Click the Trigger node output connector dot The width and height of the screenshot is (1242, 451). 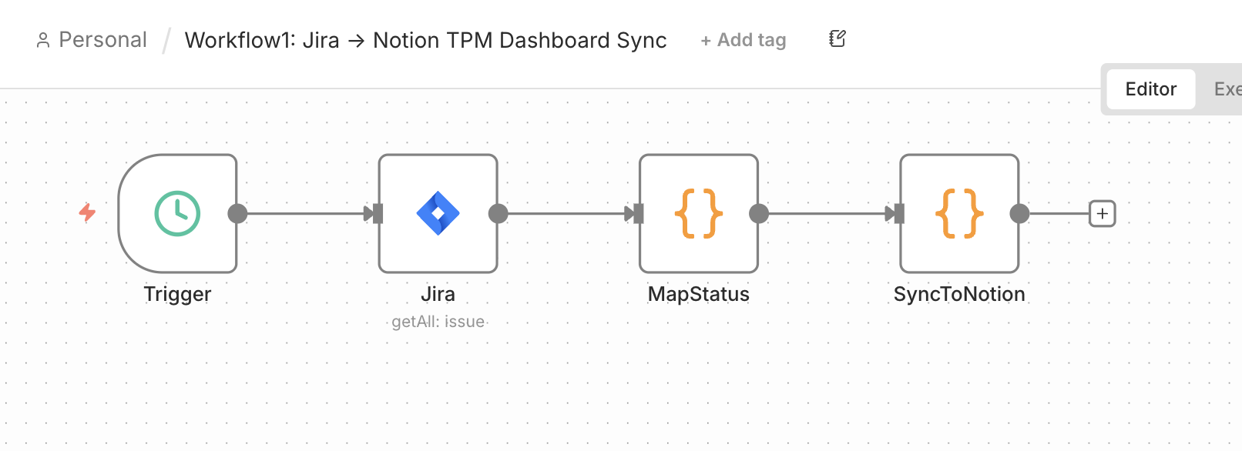[237, 213]
